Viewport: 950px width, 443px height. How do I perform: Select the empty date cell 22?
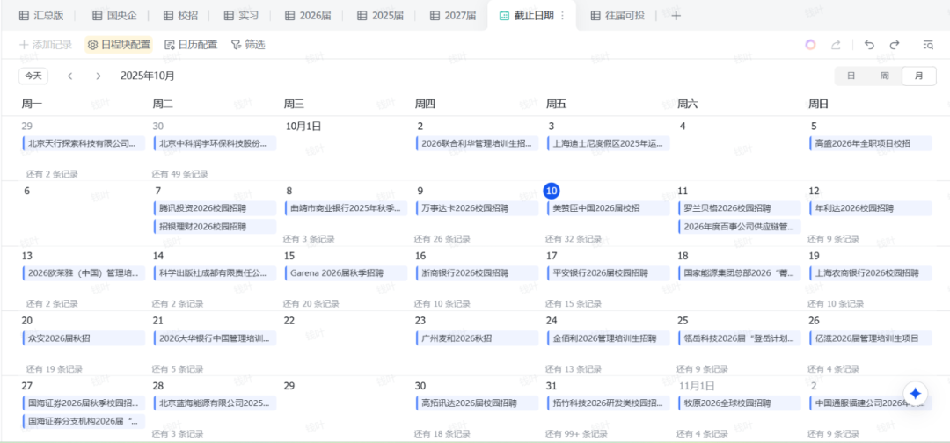point(347,343)
